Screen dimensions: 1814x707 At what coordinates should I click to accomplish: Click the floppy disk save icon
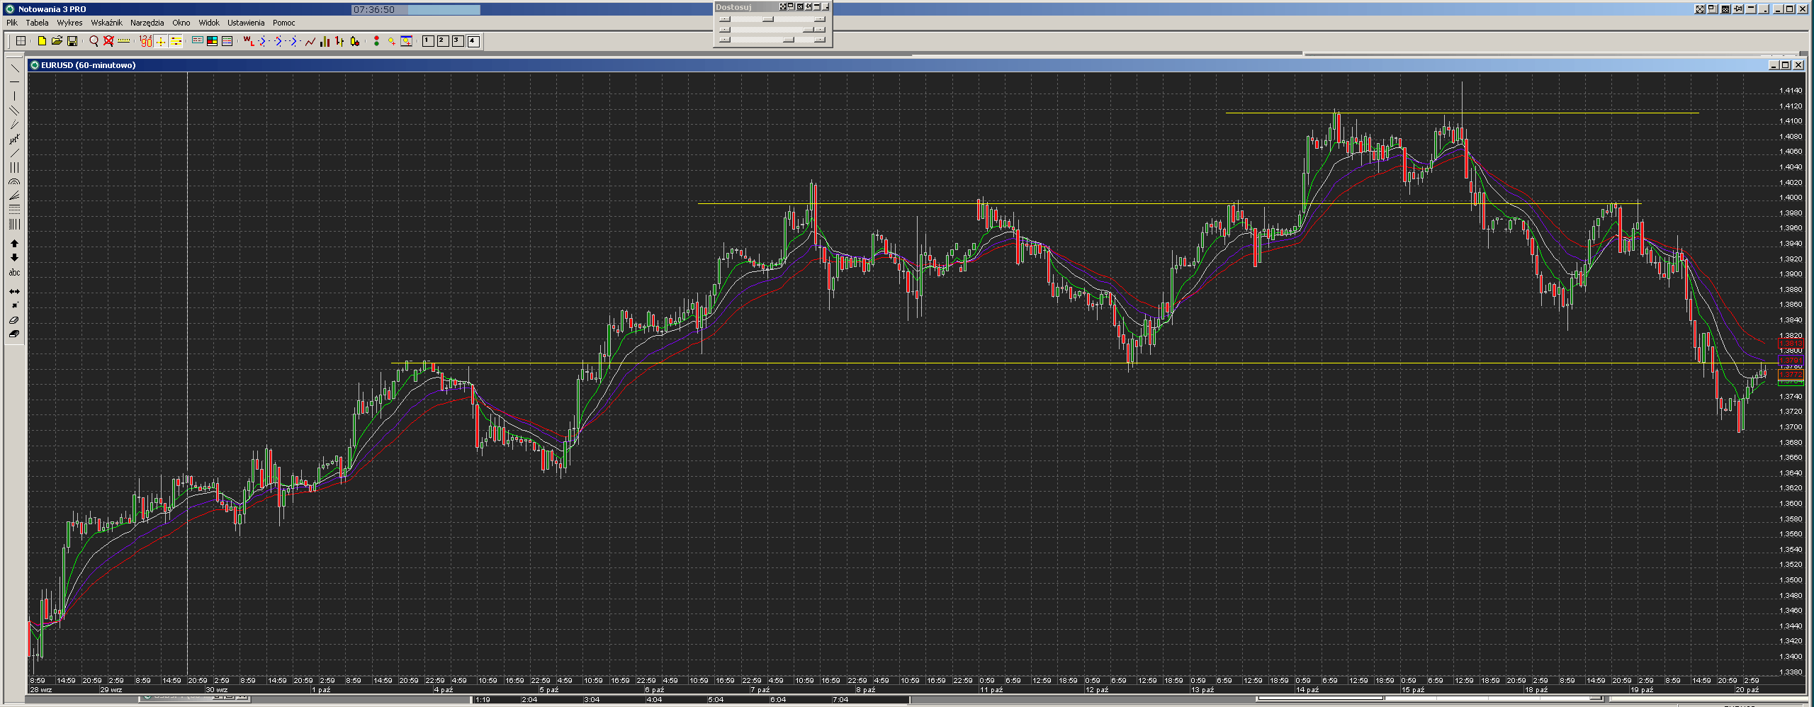coord(72,41)
